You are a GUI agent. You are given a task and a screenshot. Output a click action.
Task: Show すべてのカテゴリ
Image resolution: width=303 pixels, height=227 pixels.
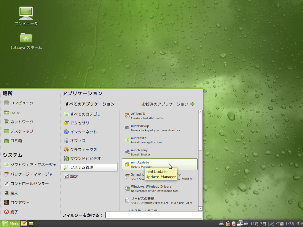[x=89, y=114]
